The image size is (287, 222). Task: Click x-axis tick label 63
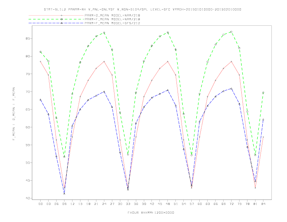(208, 204)
